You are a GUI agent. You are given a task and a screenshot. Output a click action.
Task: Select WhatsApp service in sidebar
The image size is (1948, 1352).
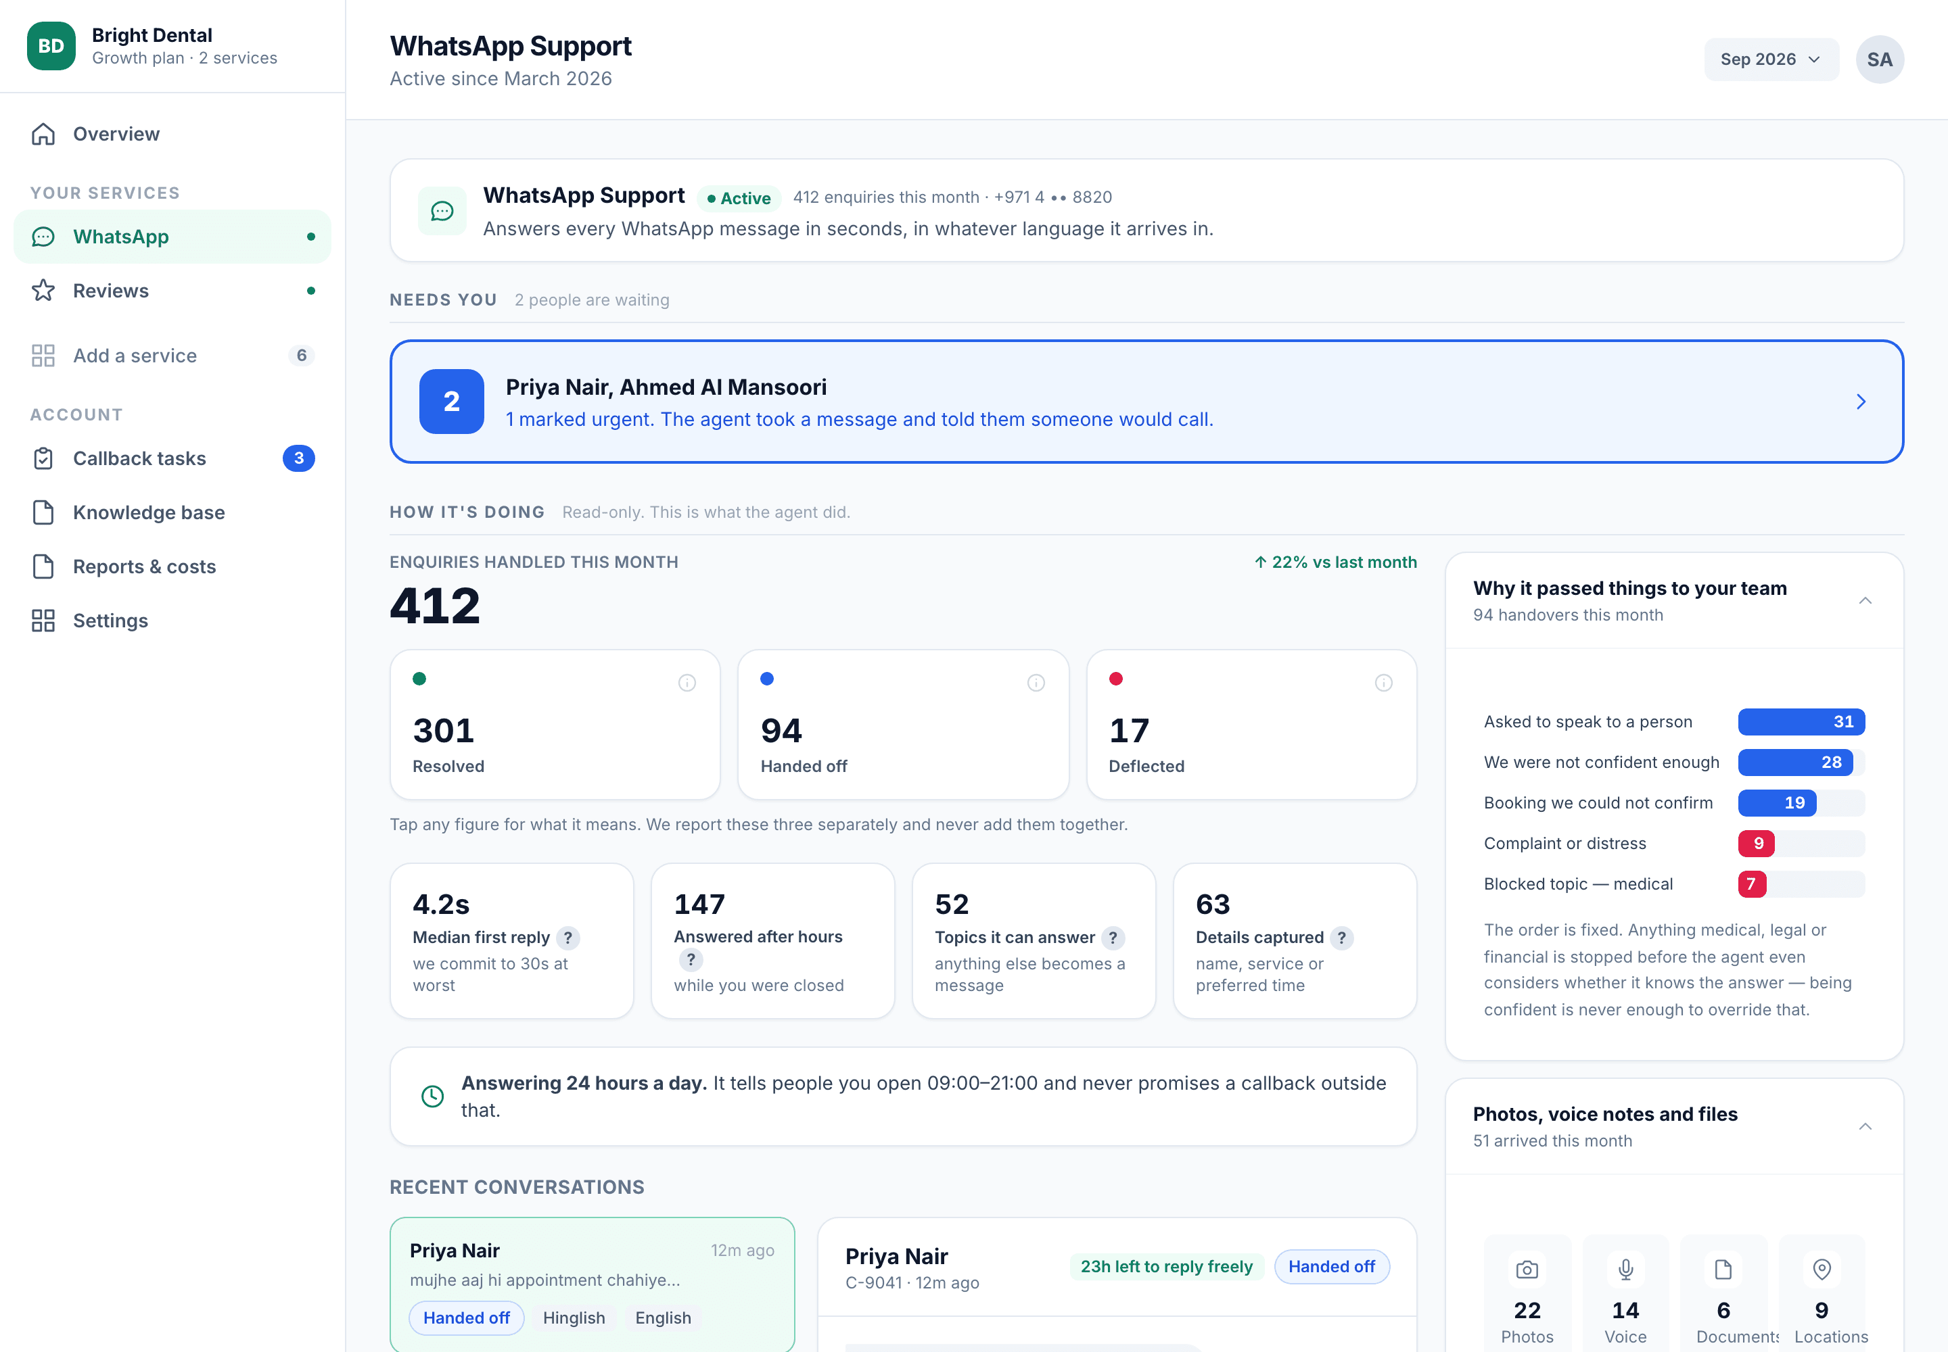pyautogui.click(x=172, y=237)
